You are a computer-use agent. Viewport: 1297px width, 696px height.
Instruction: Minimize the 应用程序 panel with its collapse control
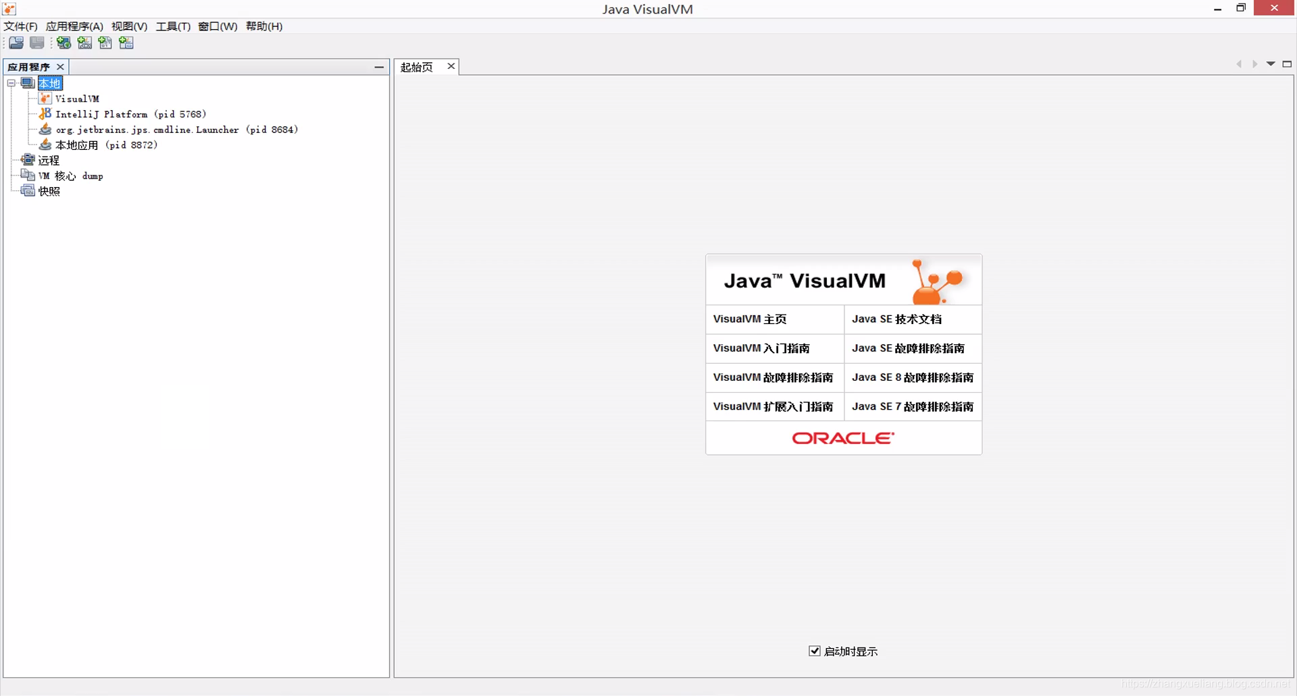click(378, 67)
